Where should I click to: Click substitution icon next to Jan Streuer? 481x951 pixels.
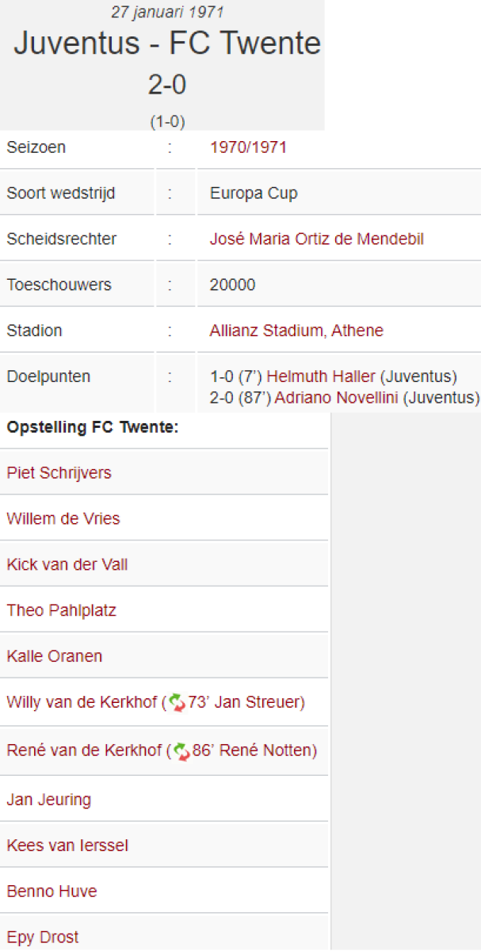pyautogui.click(x=176, y=703)
